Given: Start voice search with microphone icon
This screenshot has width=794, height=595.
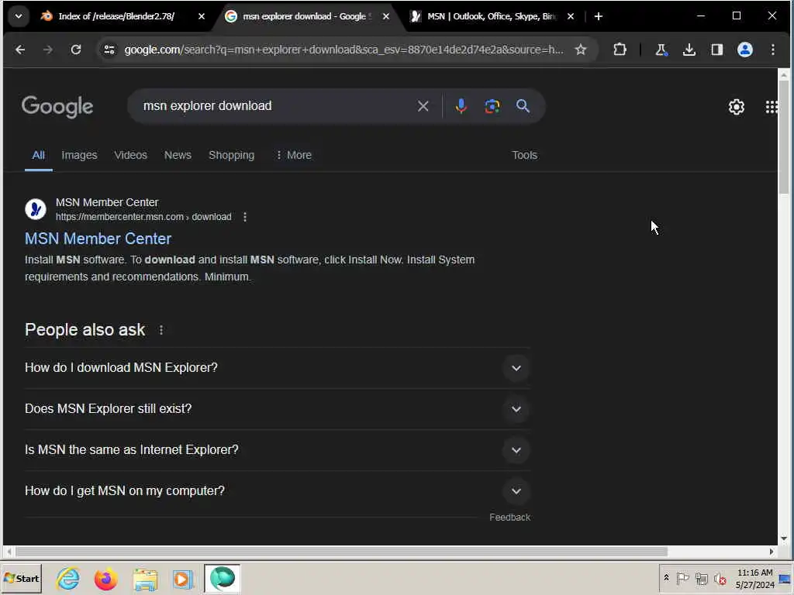Looking at the screenshot, I should click(461, 106).
